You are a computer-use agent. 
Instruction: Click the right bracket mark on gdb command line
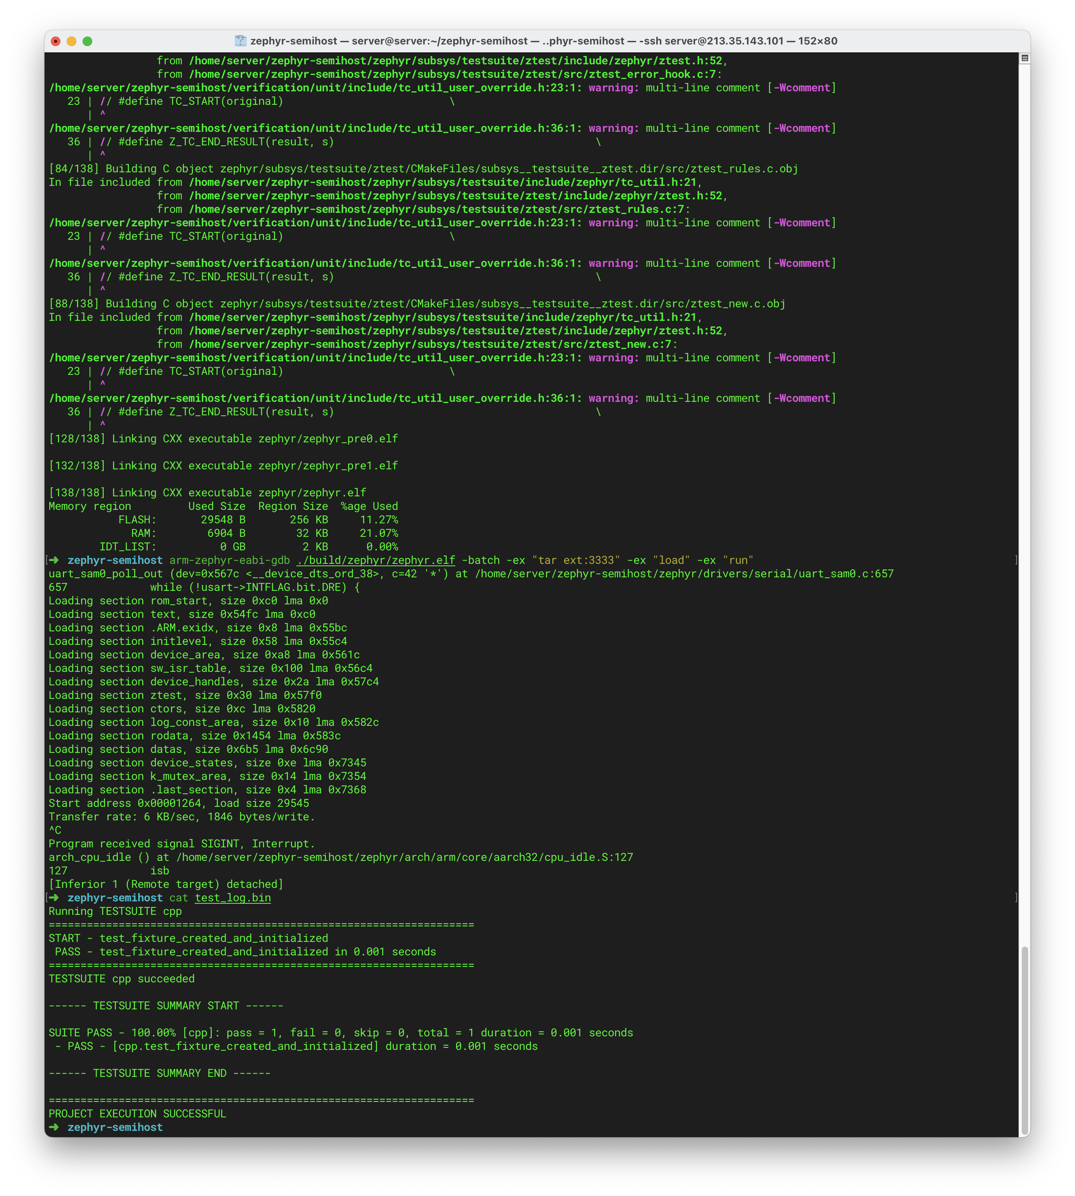pyautogui.click(x=1016, y=560)
